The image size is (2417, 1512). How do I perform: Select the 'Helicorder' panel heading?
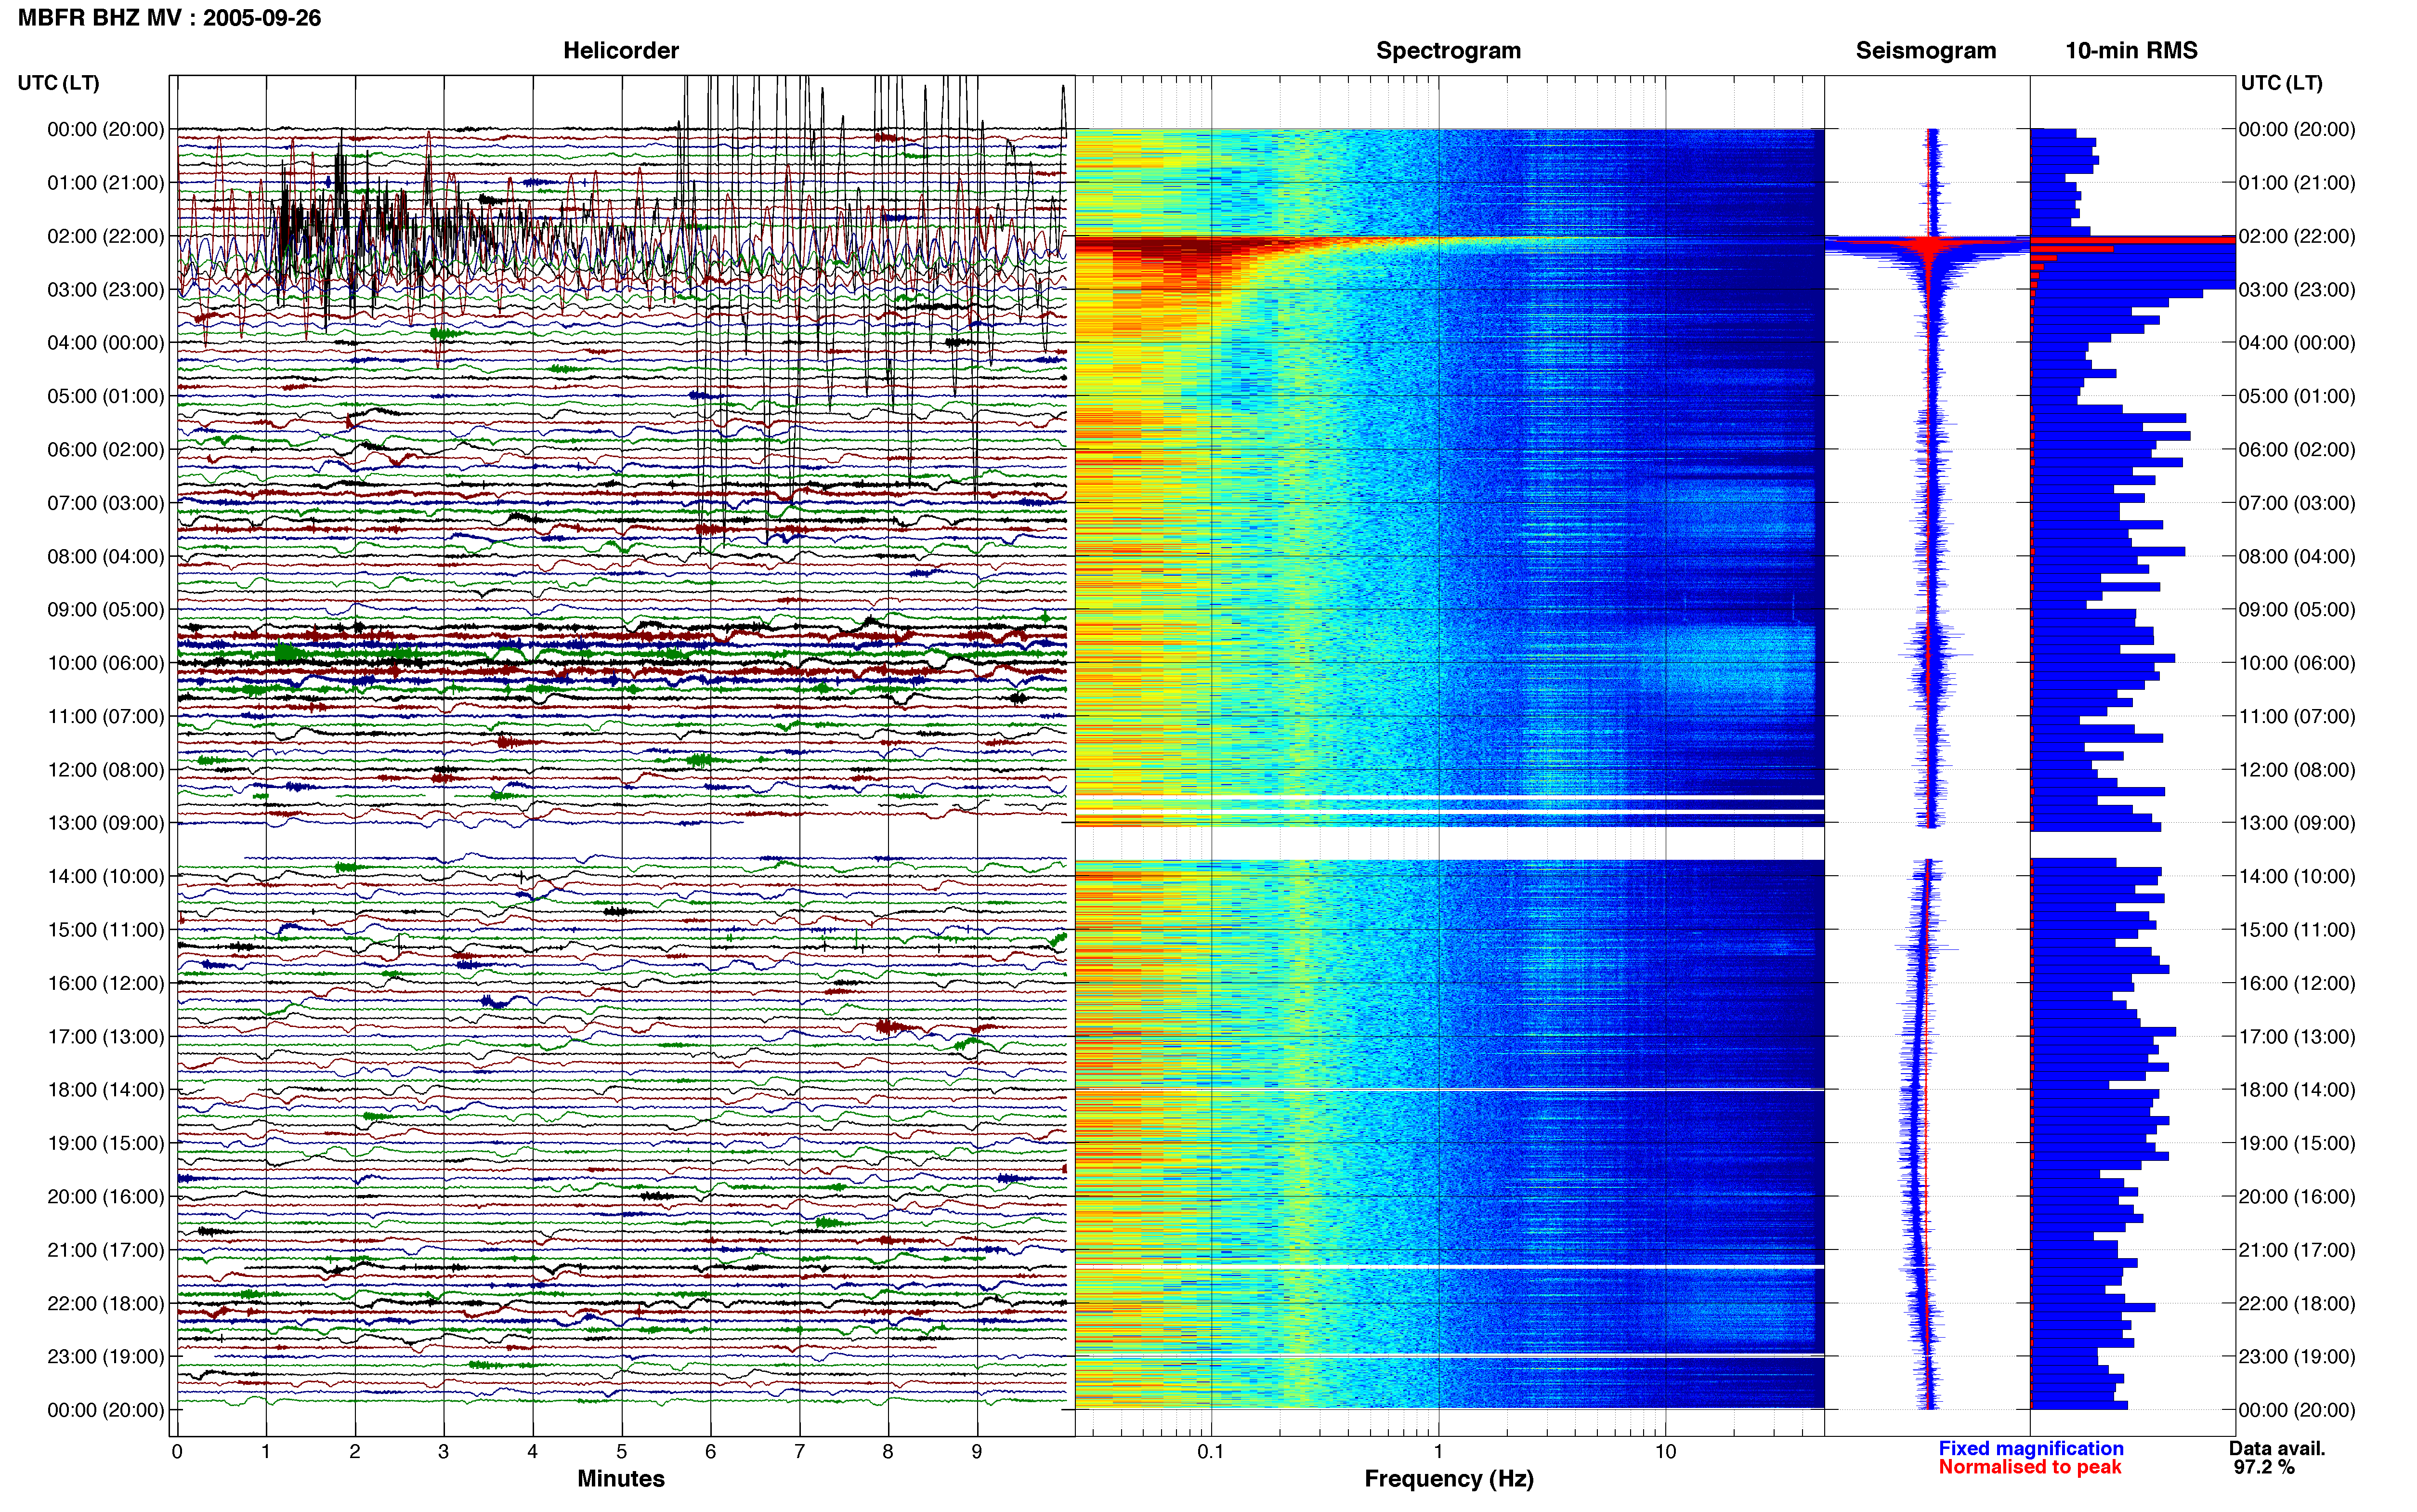pos(621,51)
